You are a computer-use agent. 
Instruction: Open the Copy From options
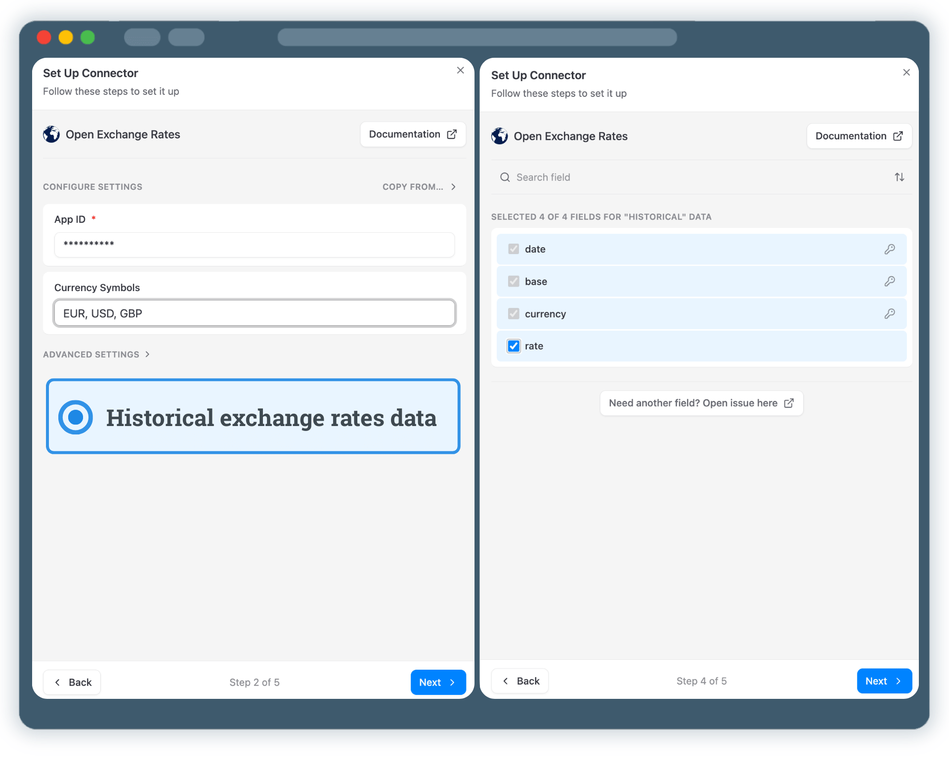(x=419, y=187)
